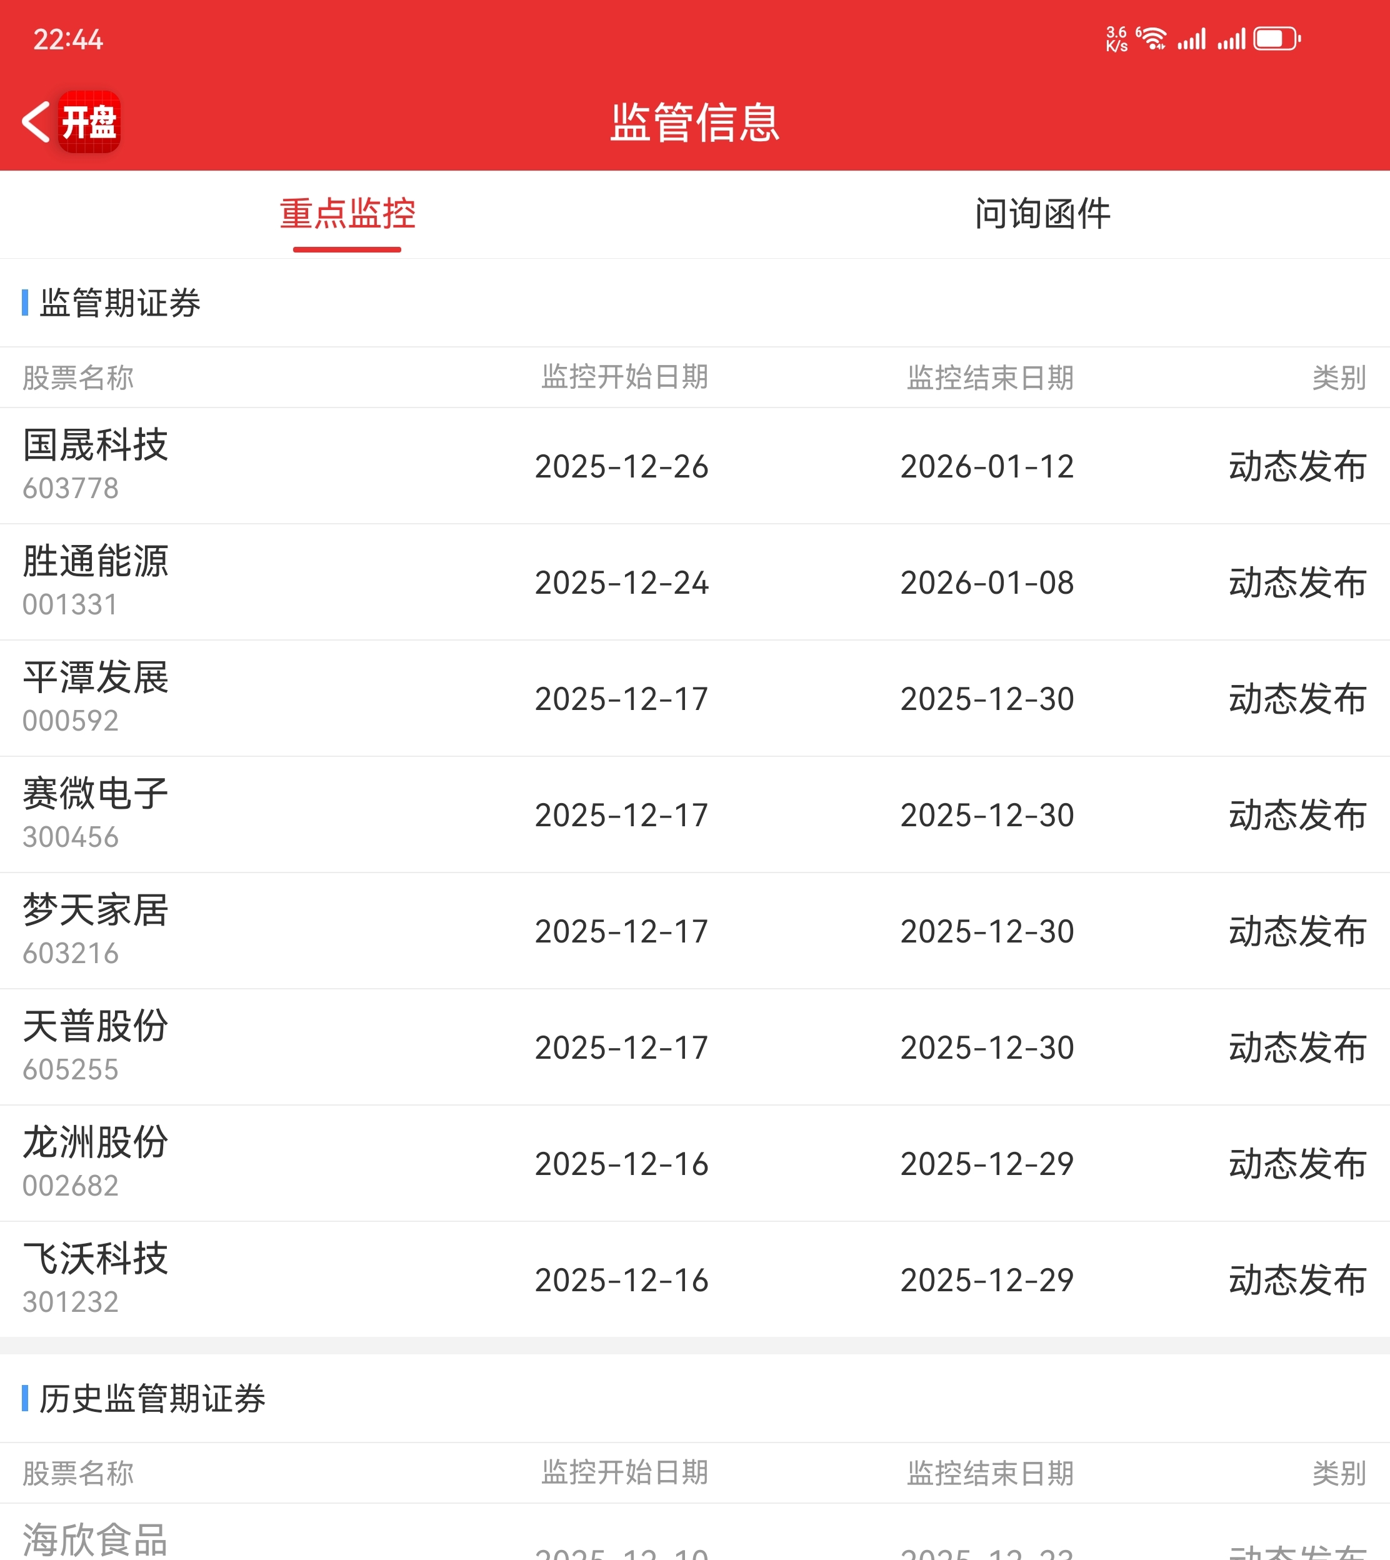Tap the 梦天家居 603216 row
The width and height of the screenshot is (1390, 1560).
click(96, 929)
